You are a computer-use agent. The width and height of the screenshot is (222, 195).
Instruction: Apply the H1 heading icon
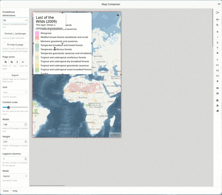click(x=218, y=65)
